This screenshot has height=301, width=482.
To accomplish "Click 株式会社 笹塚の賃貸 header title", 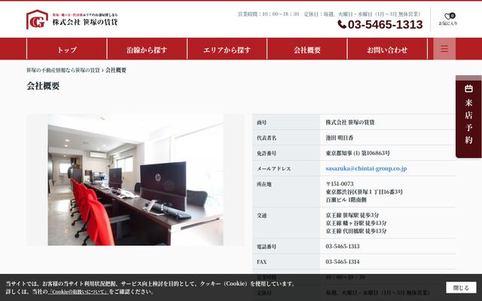I will (x=85, y=22).
